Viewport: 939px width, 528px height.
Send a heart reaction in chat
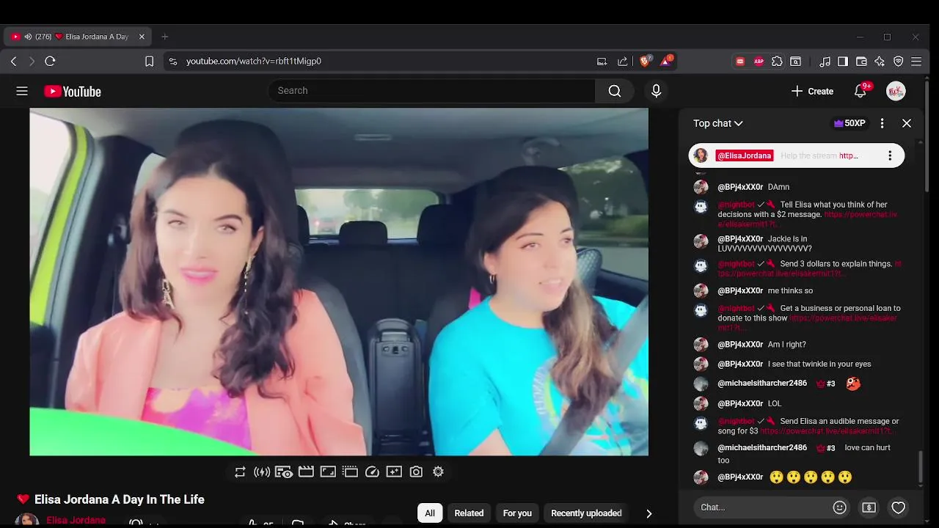899,507
